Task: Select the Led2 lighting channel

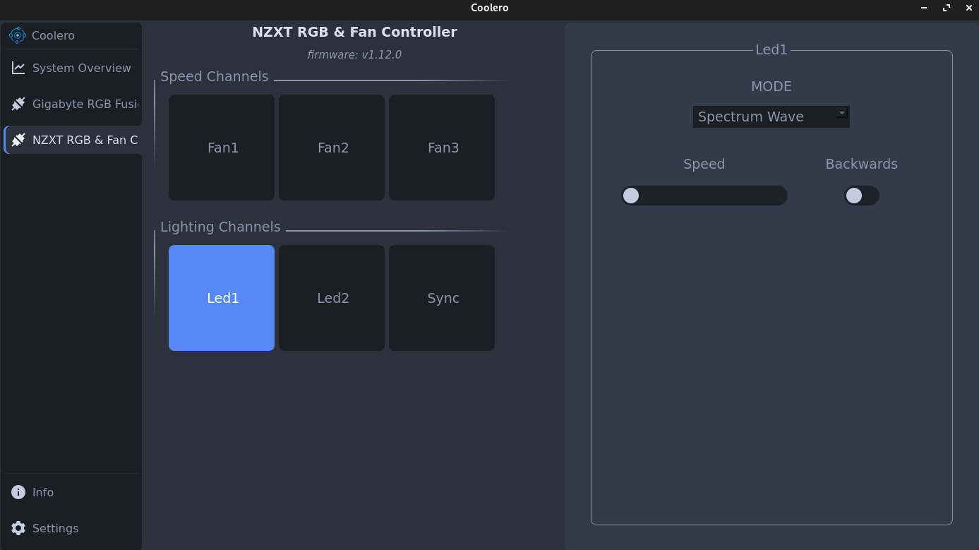Action: (332, 298)
